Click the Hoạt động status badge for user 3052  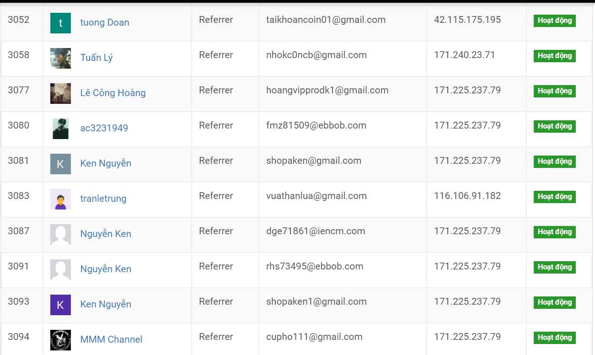coord(554,21)
